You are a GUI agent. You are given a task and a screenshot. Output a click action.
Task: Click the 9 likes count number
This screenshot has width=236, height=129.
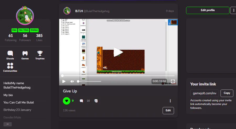coord(73,101)
